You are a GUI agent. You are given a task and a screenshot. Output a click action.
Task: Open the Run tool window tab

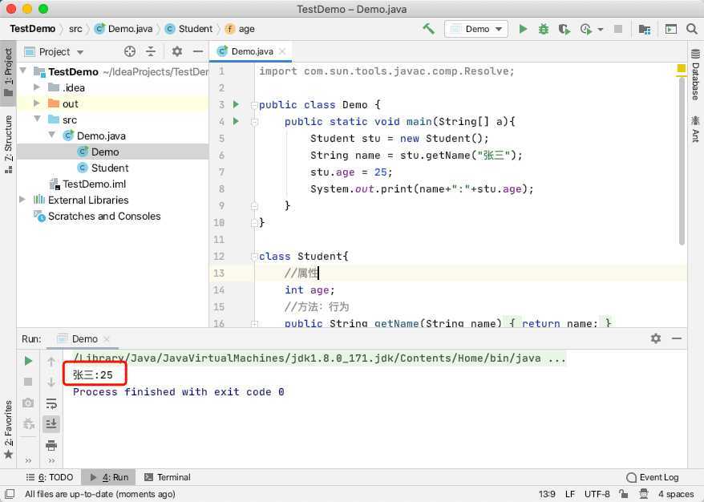coord(109,477)
